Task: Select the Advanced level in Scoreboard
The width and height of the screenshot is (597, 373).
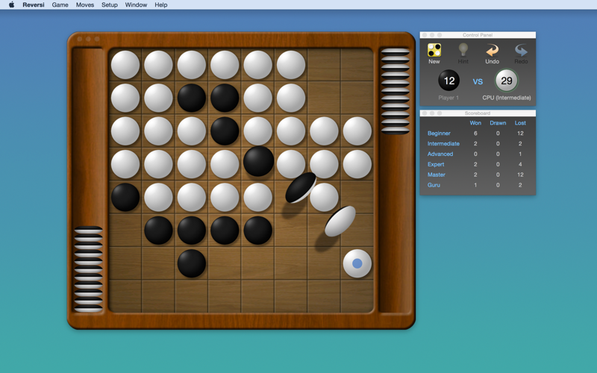Action: point(440,154)
